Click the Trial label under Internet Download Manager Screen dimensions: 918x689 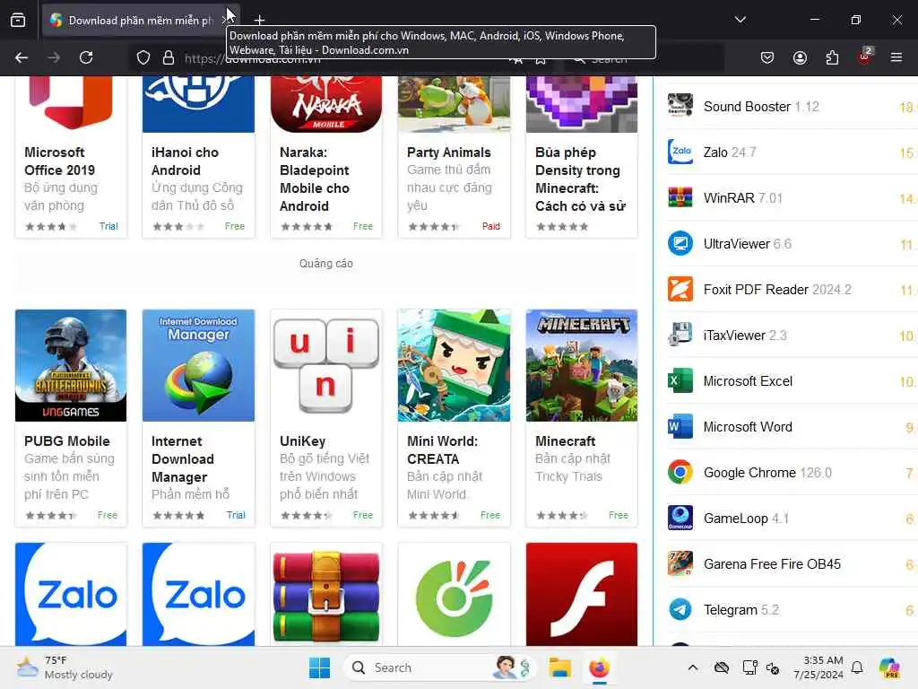[x=236, y=515]
